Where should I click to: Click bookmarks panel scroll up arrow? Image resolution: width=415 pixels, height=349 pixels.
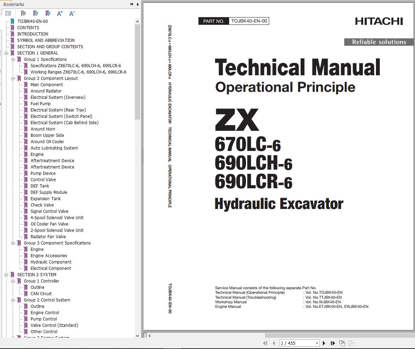point(137,21)
